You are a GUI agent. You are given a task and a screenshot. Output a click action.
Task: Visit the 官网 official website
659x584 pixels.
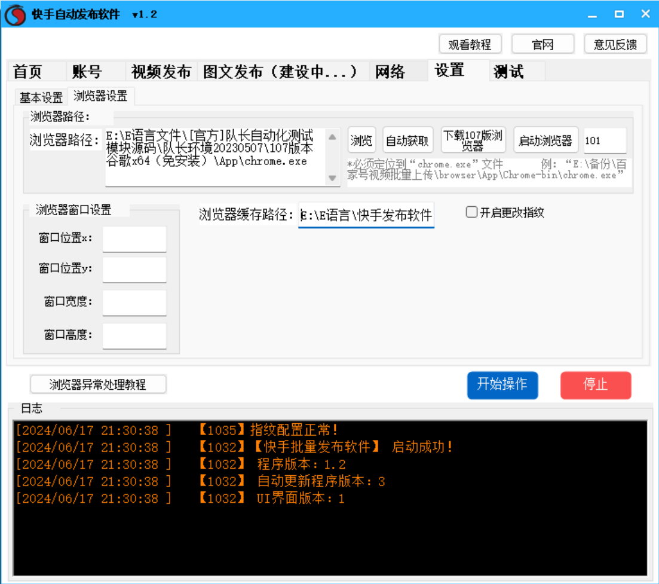click(542, 44)
